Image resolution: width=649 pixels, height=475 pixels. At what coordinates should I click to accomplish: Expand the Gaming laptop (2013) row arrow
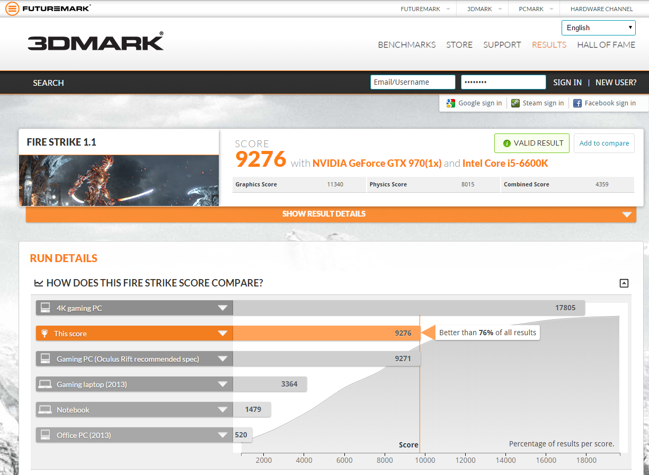(x=223, y=384)
